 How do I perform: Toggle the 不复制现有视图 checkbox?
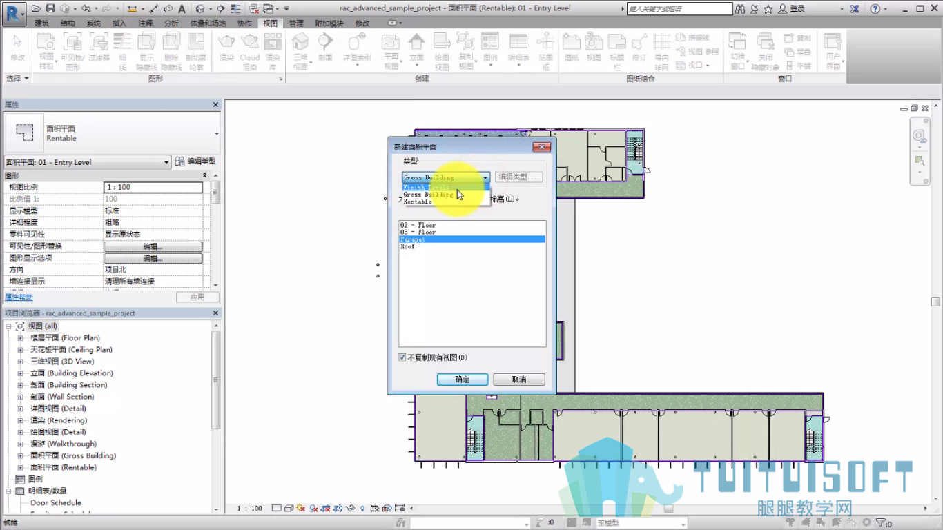point(402,357)
